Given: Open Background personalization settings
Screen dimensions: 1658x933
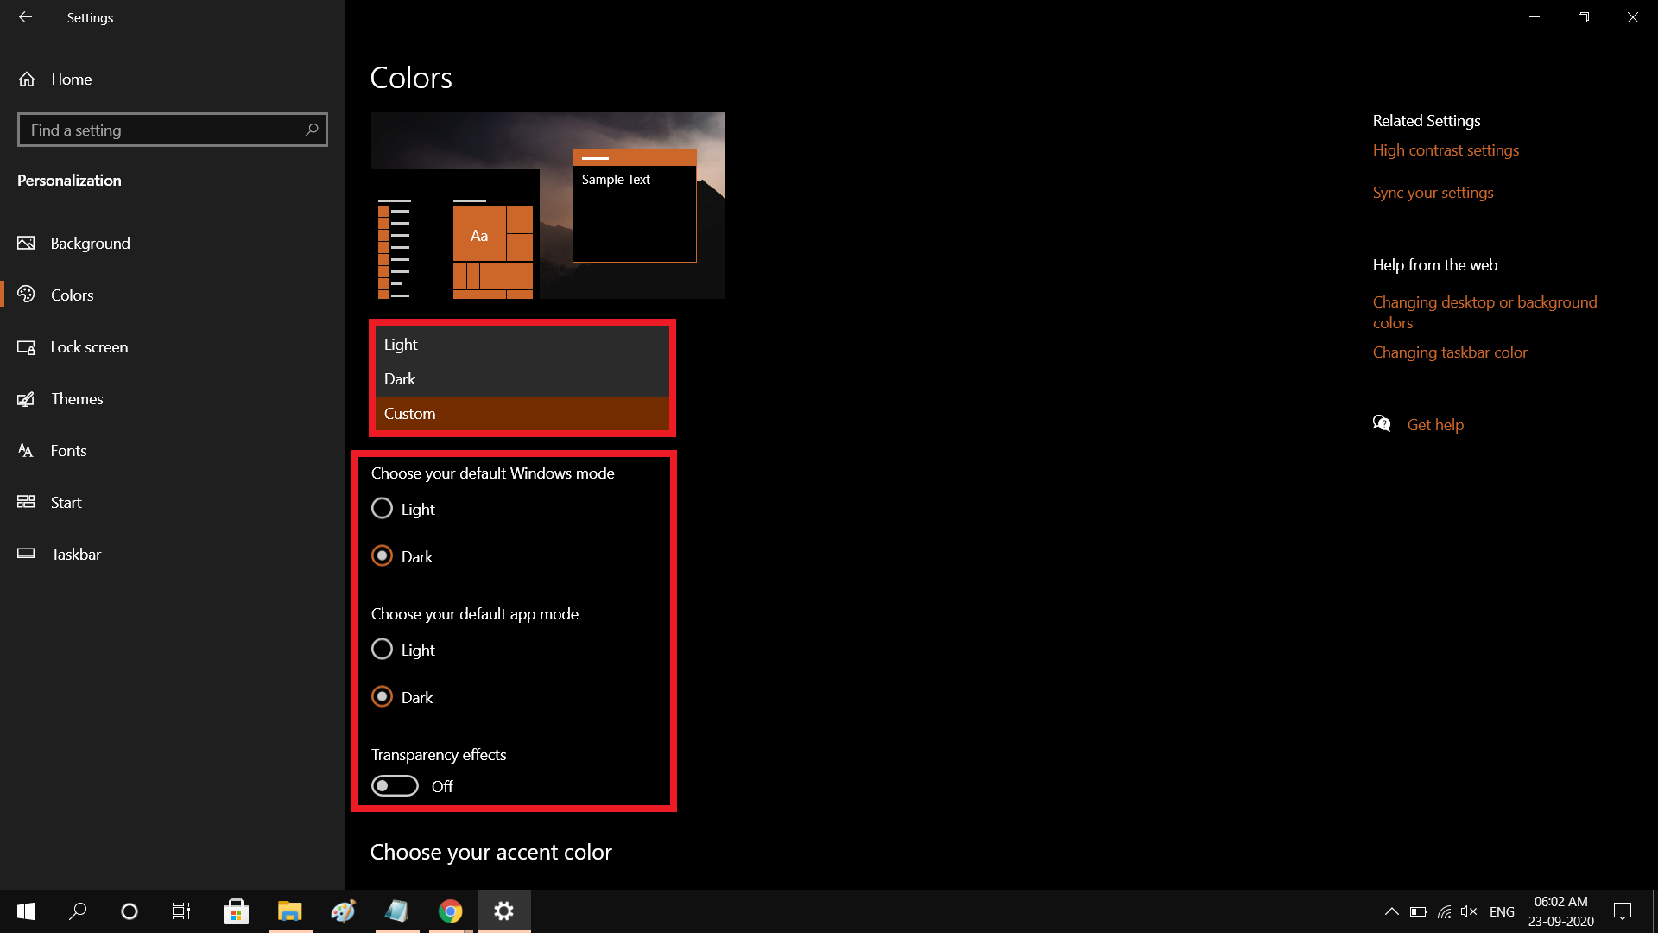Looking at the screenshot, I should pos(89,243).
